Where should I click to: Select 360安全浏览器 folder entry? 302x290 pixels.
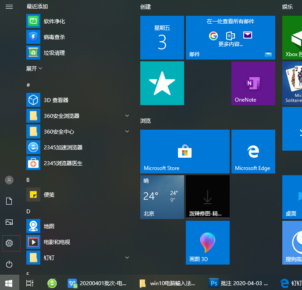click(x=78, y=116)
